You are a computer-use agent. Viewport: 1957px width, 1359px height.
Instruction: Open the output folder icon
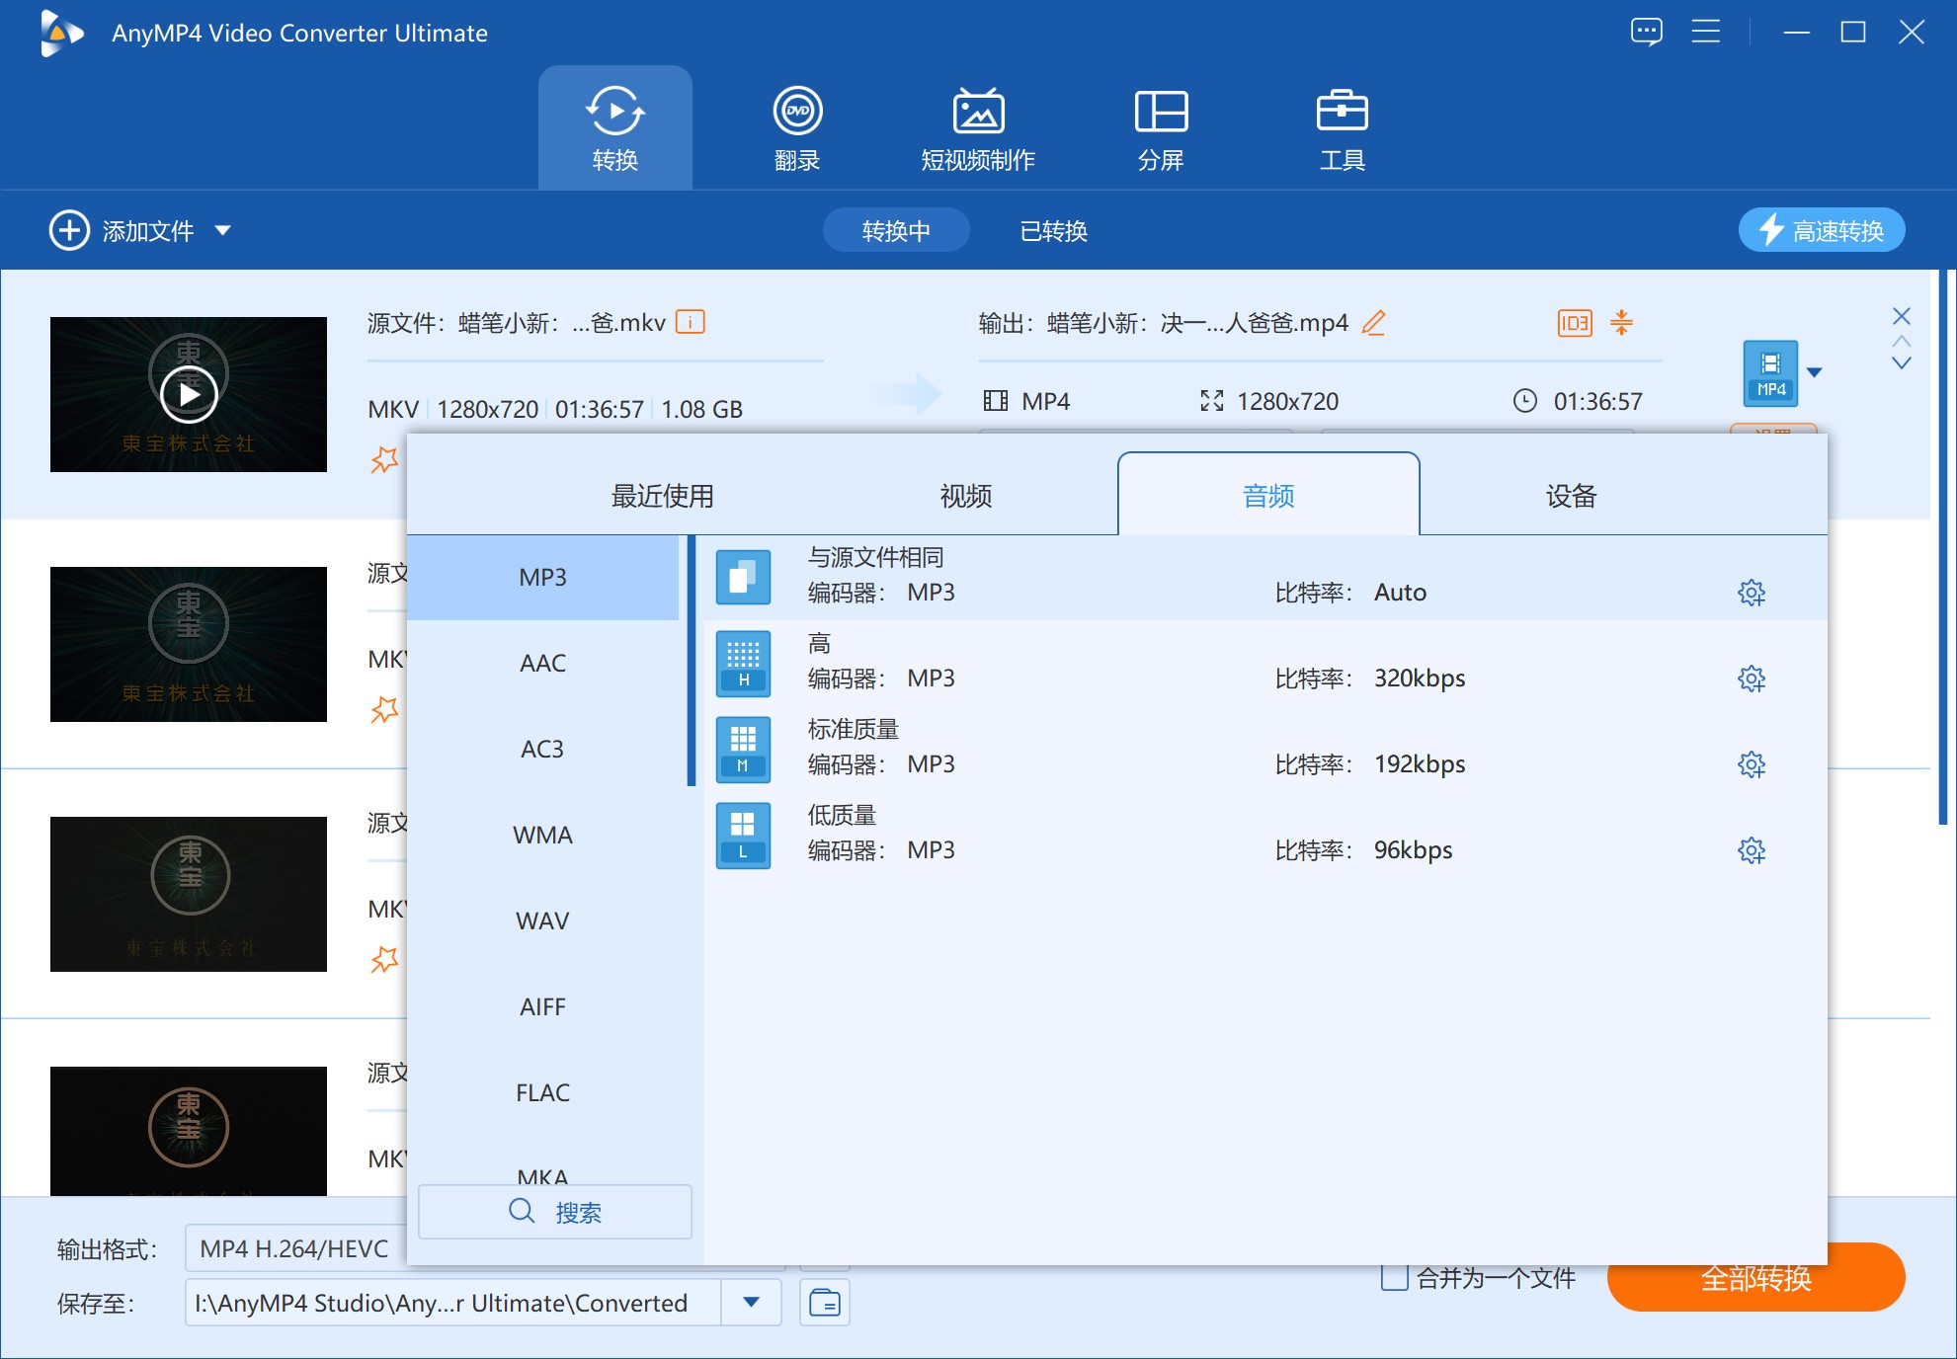point(824,1303)
